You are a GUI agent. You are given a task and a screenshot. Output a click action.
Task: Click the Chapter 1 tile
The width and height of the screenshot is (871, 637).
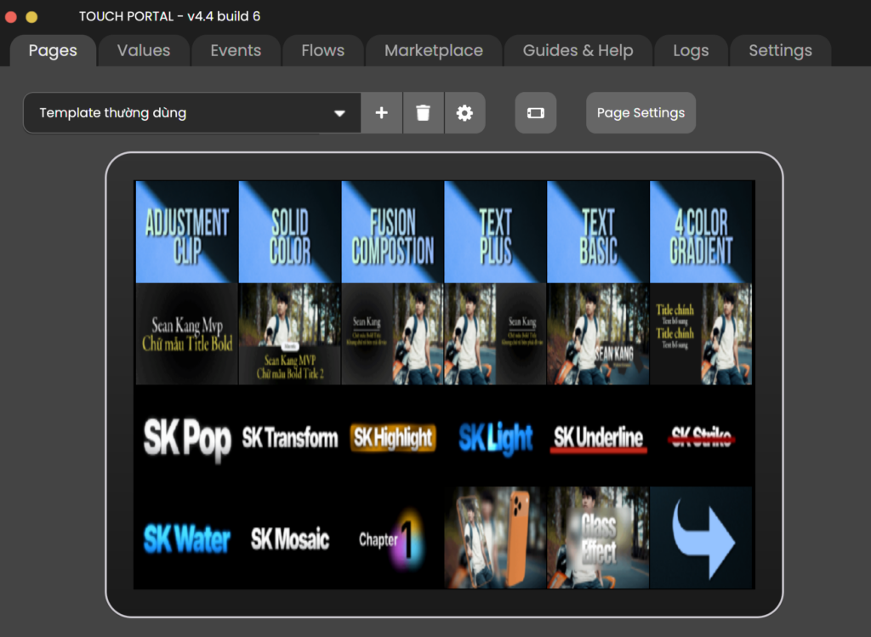click(x=392, y=539)
